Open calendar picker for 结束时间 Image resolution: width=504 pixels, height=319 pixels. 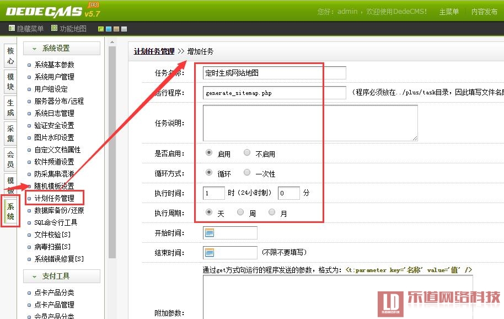pyautogui.click(x=209, y=253)
